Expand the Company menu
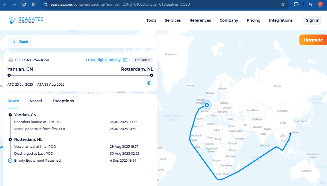The width and height of the screenshot is (327, 186). tap(229, 20)
